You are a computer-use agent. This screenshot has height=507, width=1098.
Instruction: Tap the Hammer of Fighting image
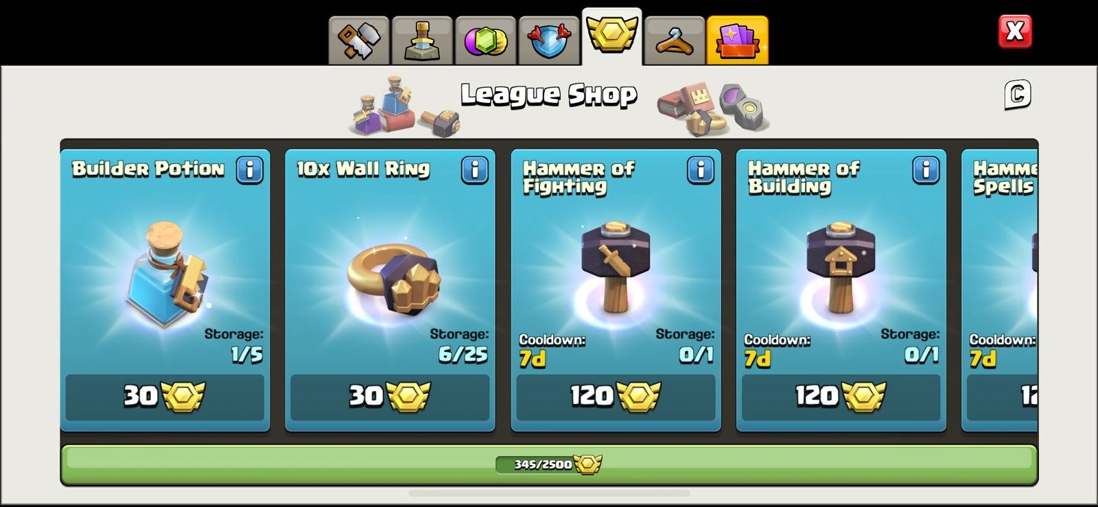615,267
